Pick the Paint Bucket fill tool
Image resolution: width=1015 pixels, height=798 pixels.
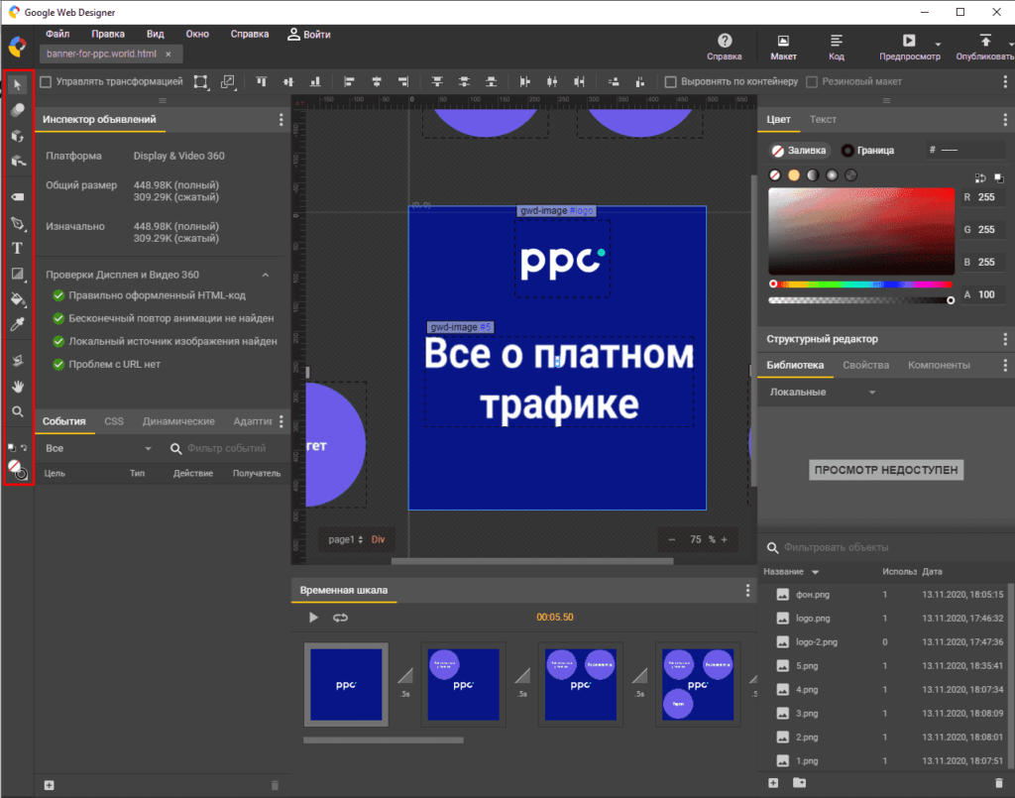(x=18, y=298)
